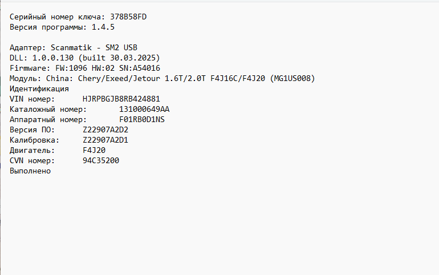Click the Выполнено status line

coord(30,171)
